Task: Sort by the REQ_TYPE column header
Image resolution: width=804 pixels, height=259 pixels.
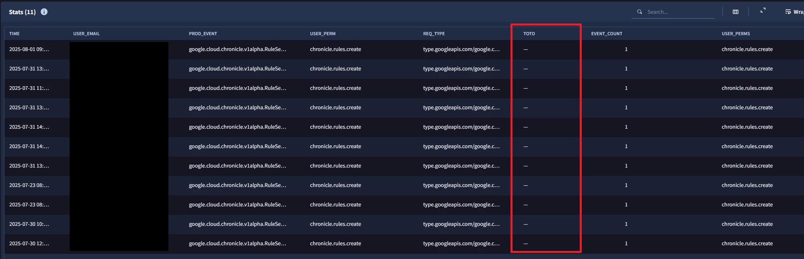Action: (434, 34)
